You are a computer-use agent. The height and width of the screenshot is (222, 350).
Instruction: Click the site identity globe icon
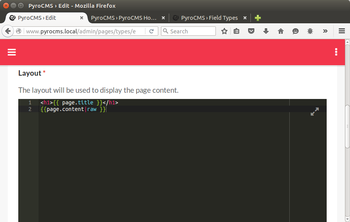[19, 31]
